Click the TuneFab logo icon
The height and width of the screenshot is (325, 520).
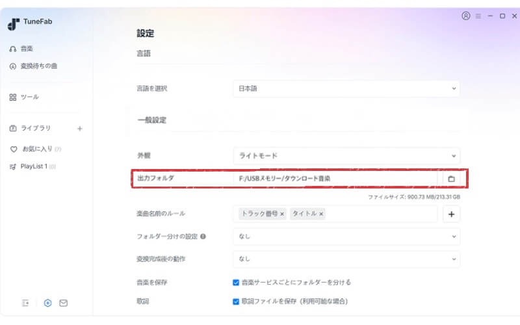13,24
